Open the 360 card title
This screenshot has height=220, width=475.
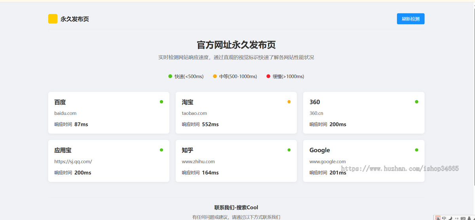315,102
